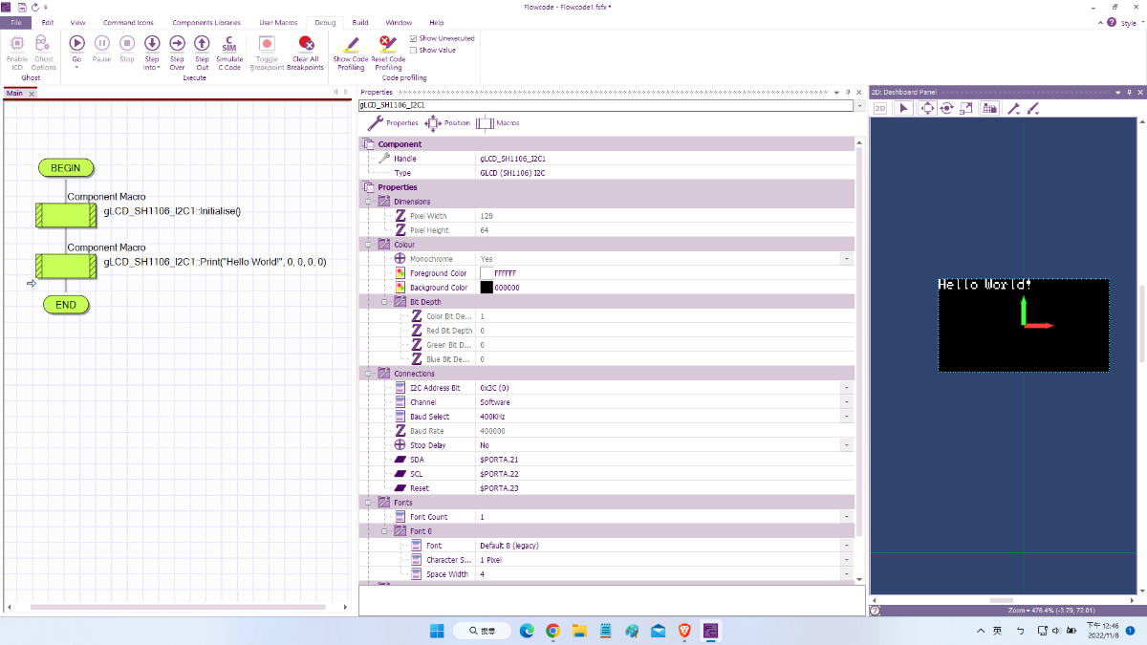The height and width of the screenshot is (645, 1147).
Task: Click Enable ICD icon
Action: (x=17, y=43)
